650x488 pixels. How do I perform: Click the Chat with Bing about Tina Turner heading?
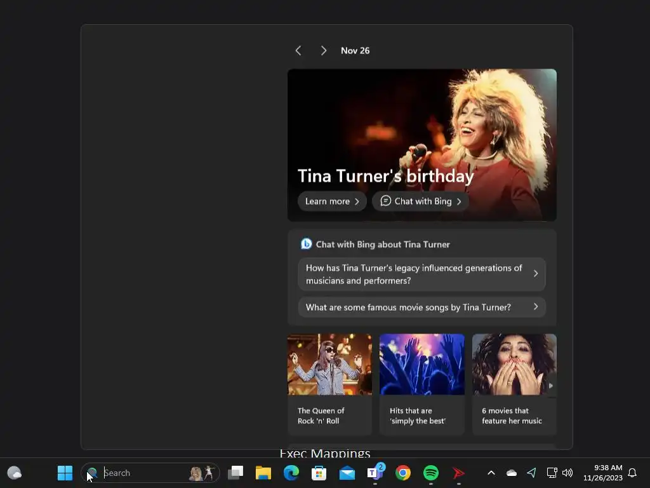pos(383,245)
